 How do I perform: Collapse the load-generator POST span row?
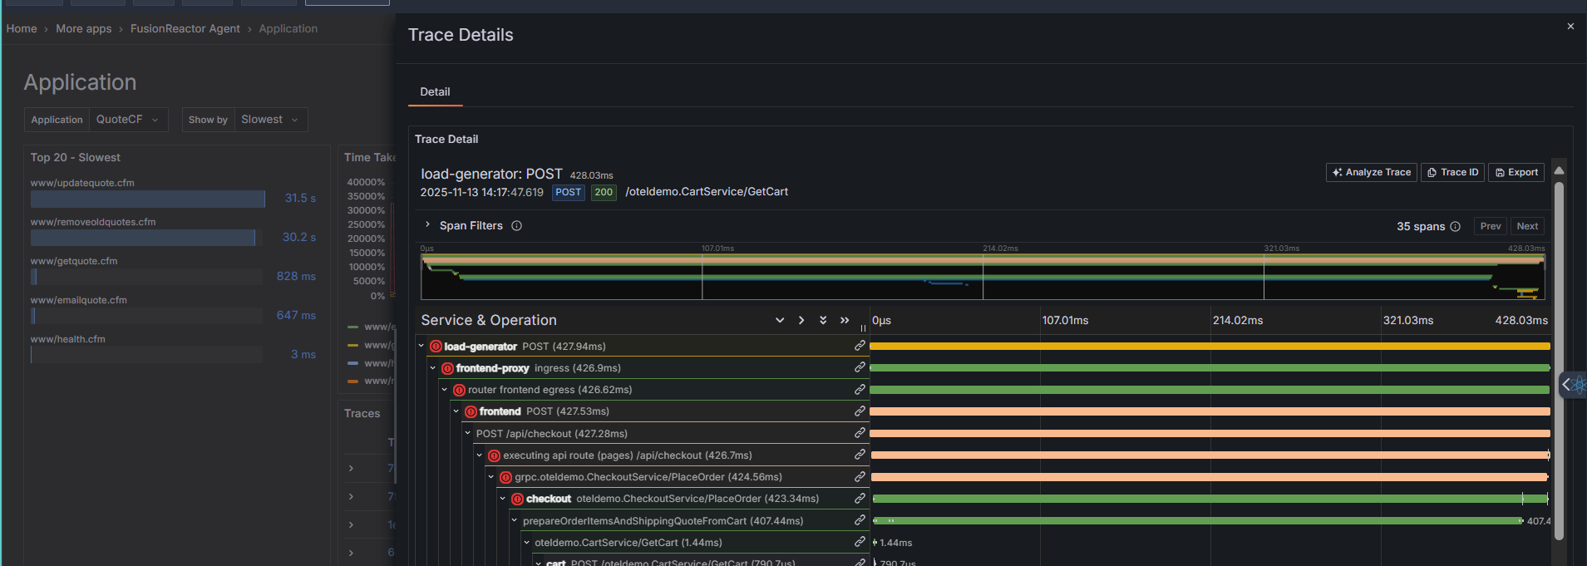tap(421, 346)
